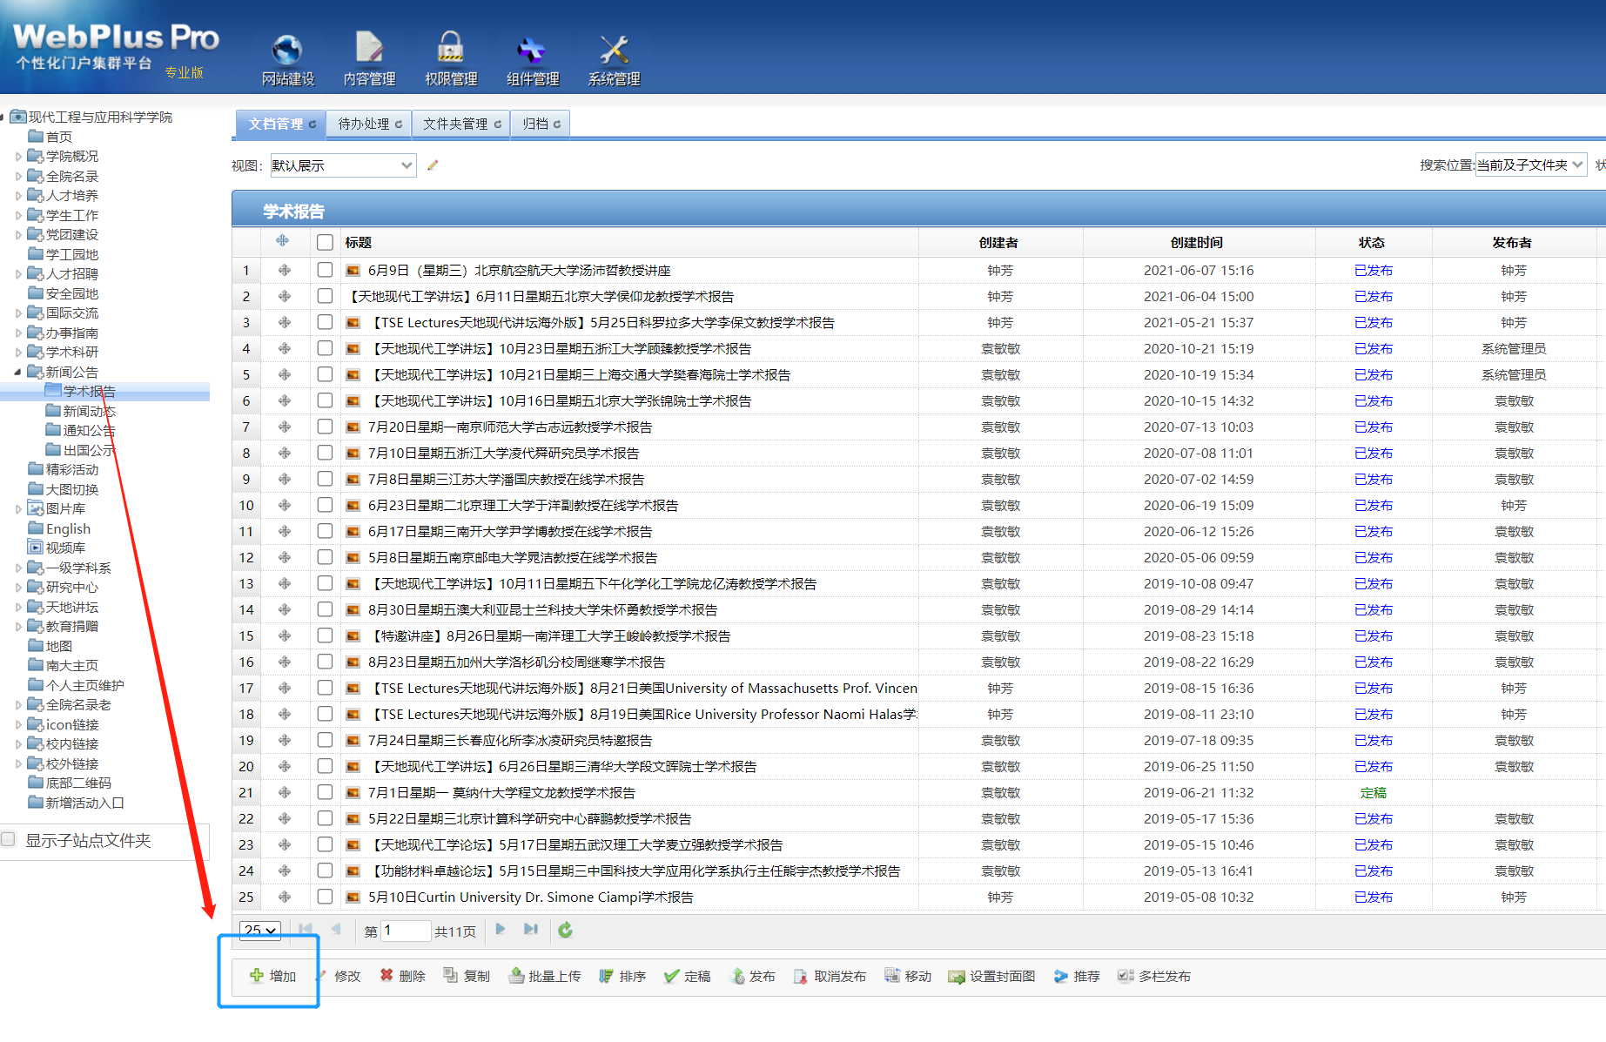Open the 25 page-size dropdown
This screenshot has height=1042, width=1606.
[260, 931]
